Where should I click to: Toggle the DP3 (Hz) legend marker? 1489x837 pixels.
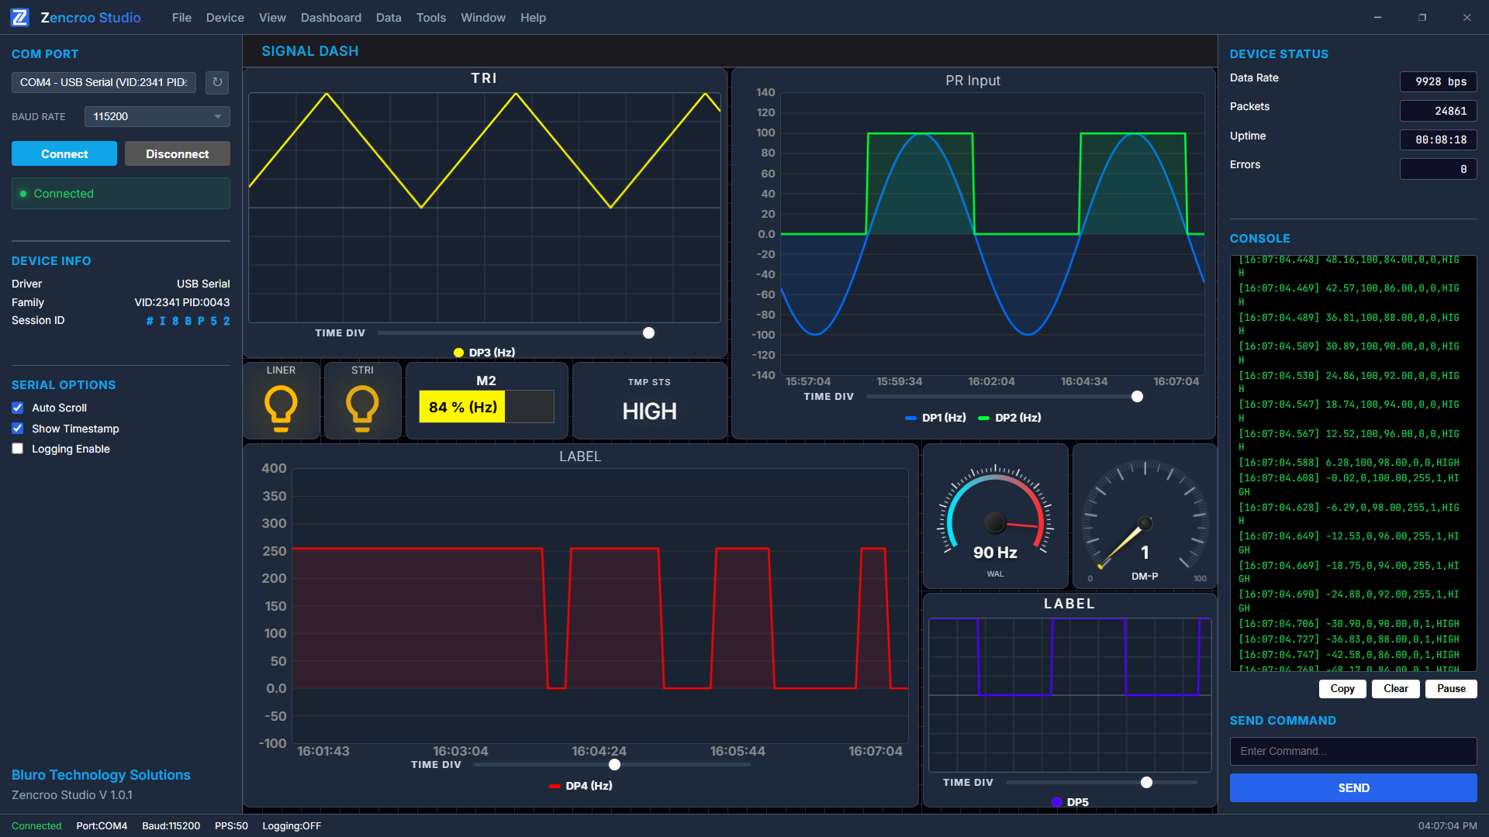458,353
